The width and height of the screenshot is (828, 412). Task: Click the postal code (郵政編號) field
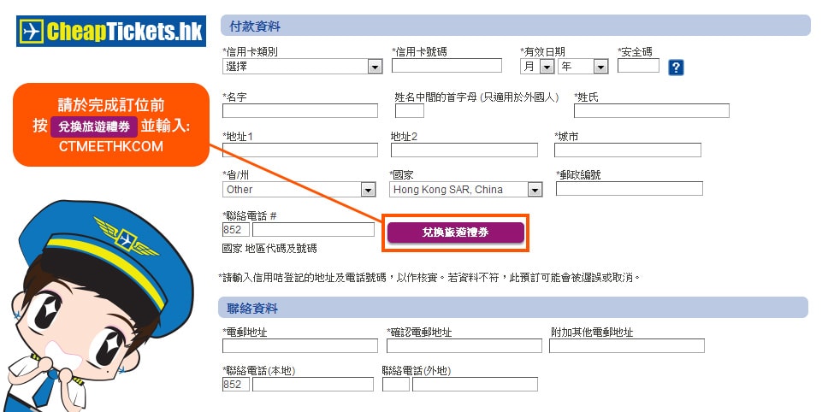click(x=629, y=189)
